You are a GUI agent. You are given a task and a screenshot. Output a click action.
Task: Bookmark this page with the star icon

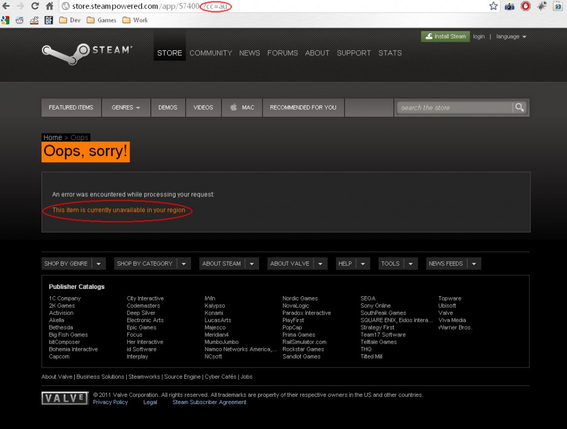[493, 6]
